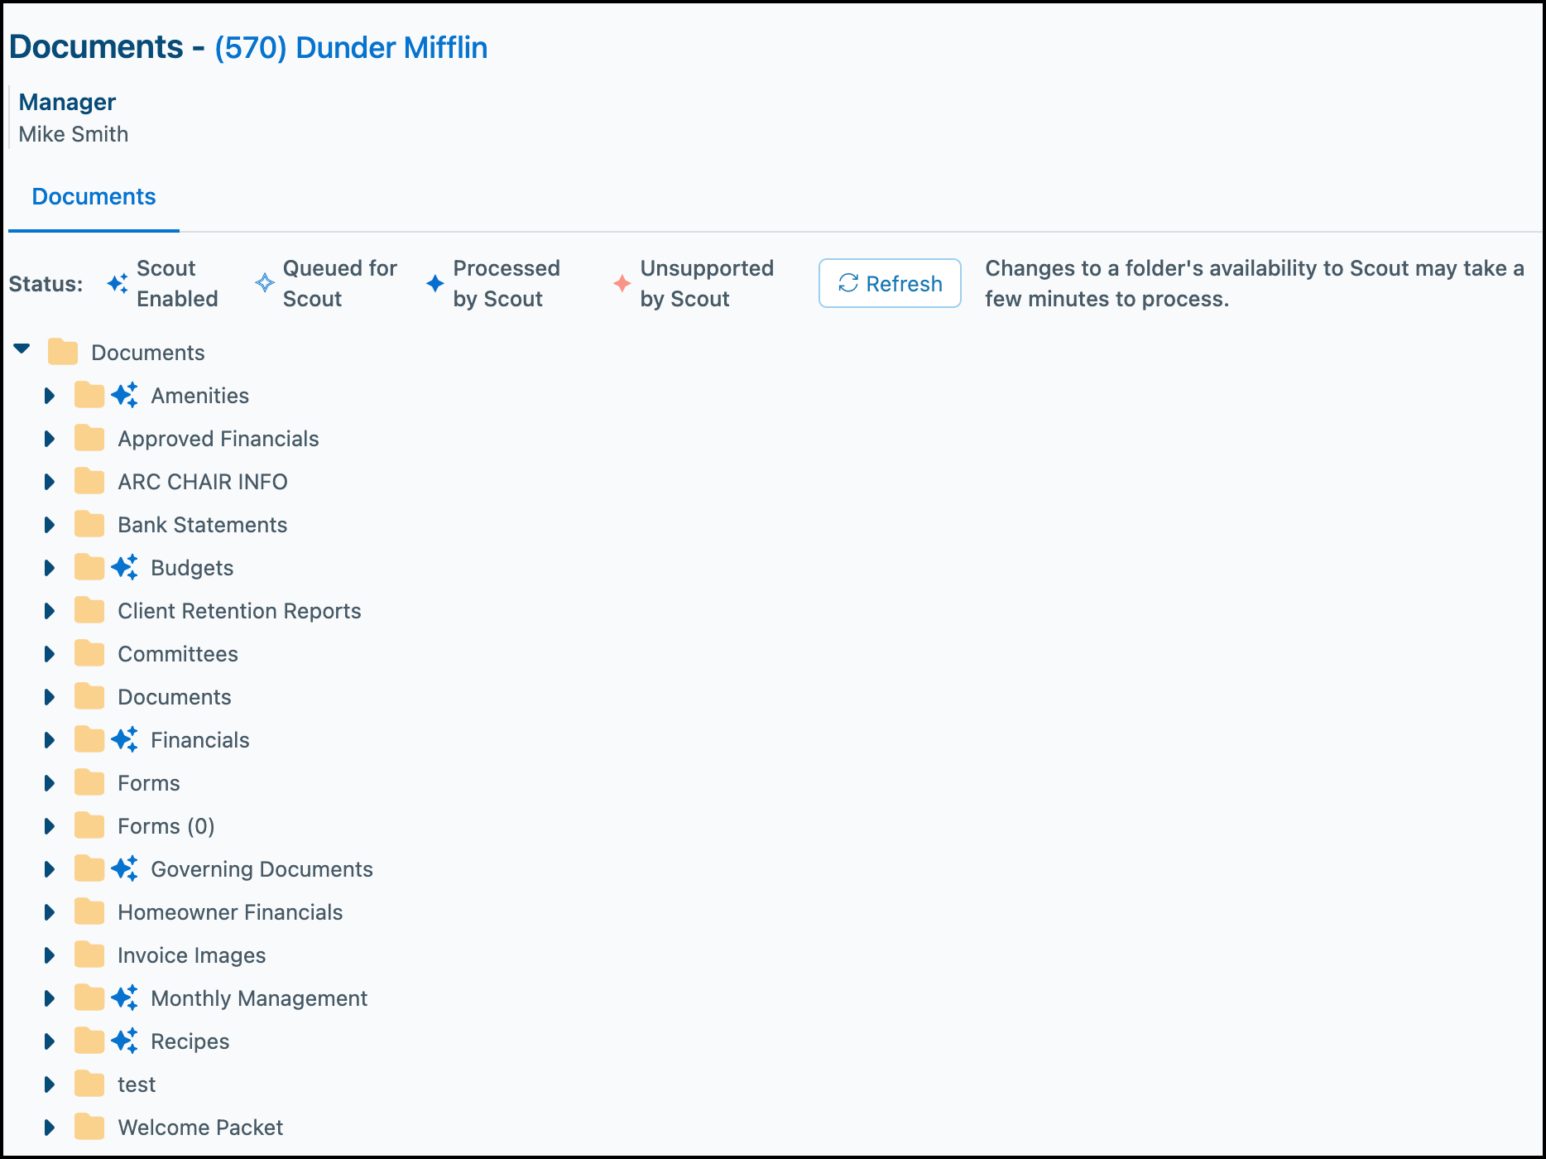Click the Scout icon beside Monthly Management
The image size is (1546, 1159).
point(124,998)
